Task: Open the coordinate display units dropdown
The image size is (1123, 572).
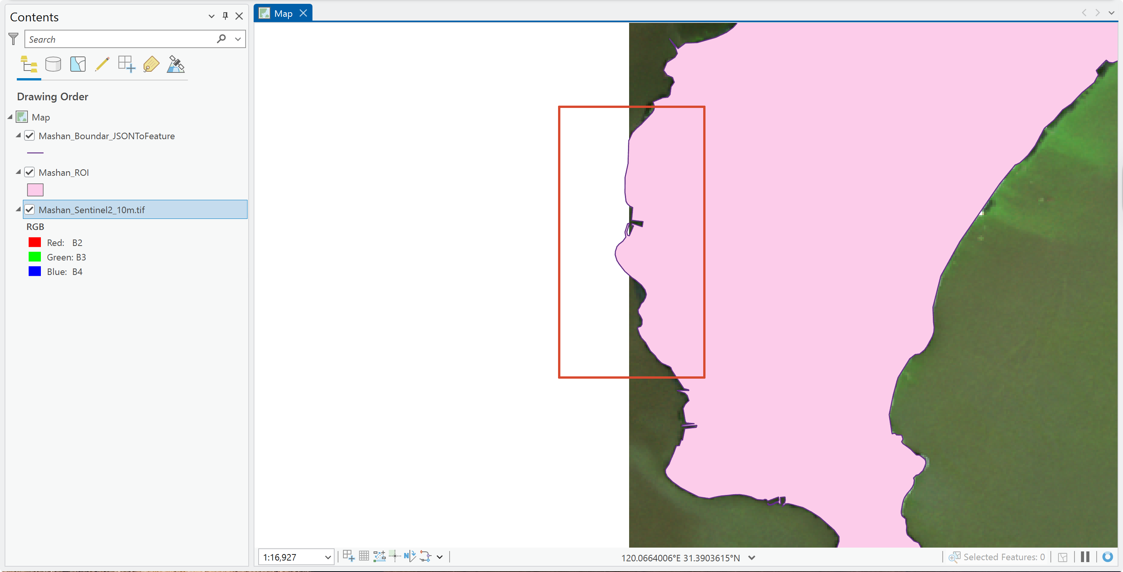Action: coord(752,558)
